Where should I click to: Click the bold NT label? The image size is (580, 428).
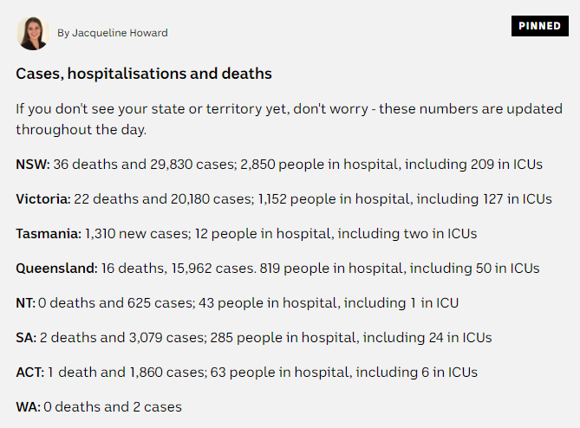[26, 302]
